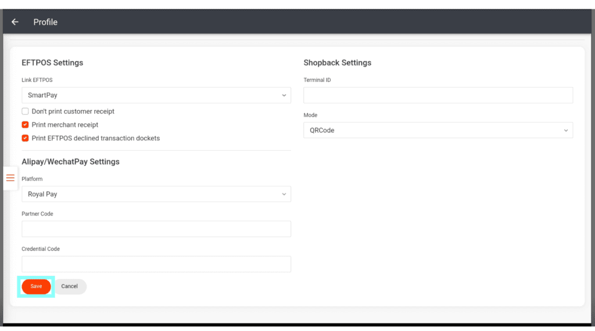This screenshot has width=595, height=331.
Task: Click into the Credential Code field
Action: [156, 264]
